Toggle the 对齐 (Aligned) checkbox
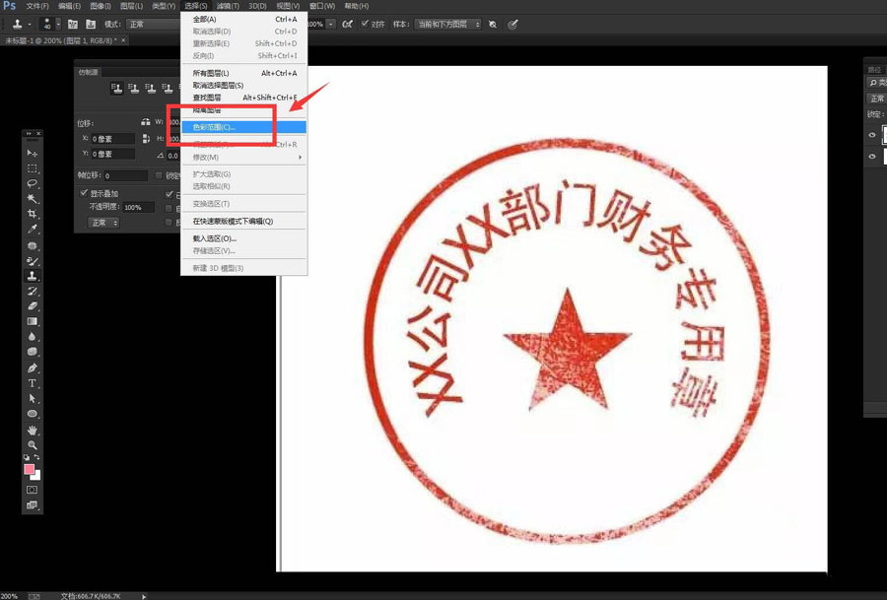 (365, 24)
